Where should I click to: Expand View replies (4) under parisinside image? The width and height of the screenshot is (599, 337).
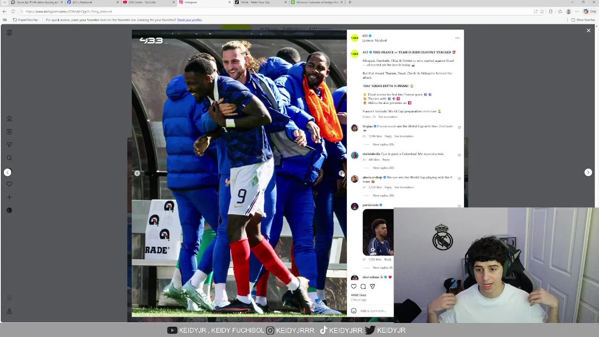pos(383,268)
